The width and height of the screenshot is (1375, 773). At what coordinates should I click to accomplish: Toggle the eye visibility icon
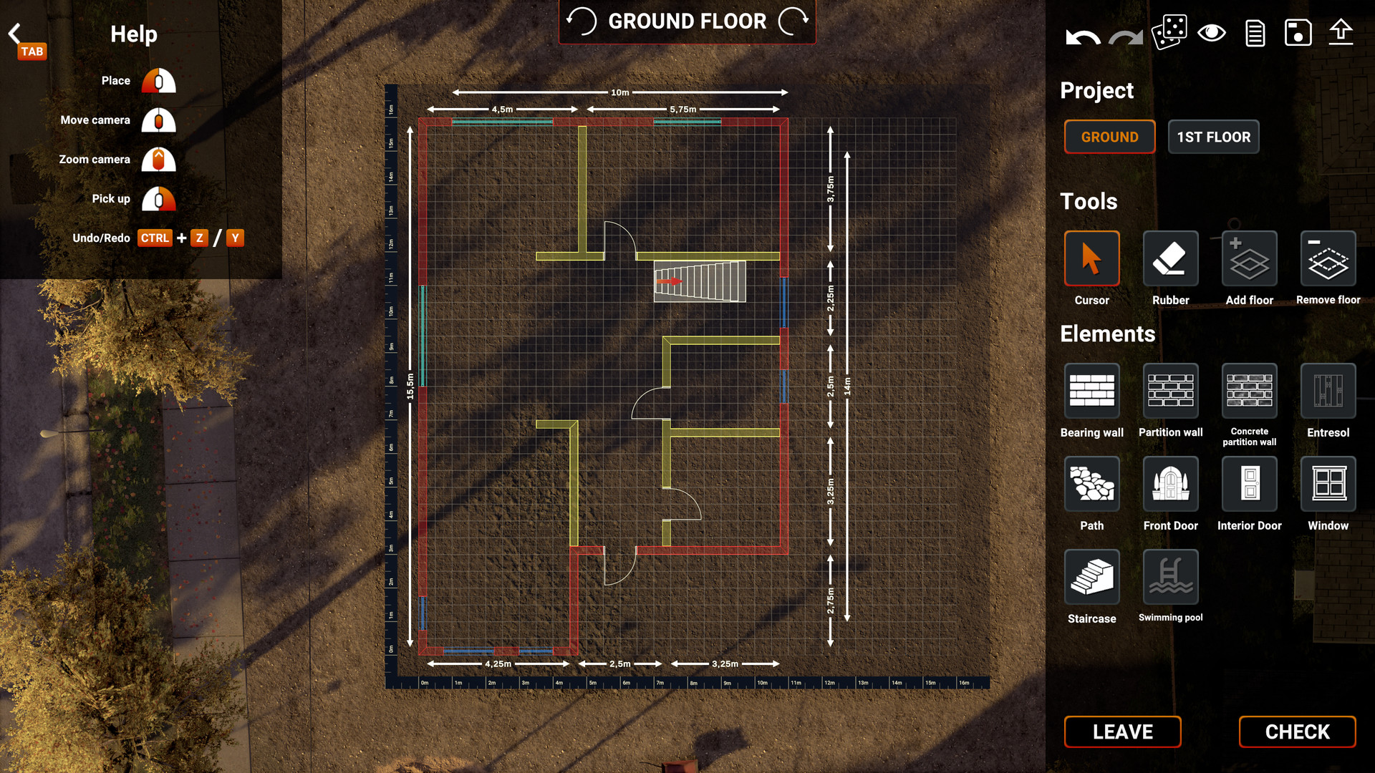coord(1211,31)
